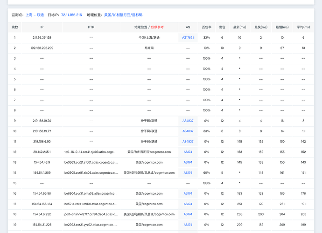Click PTR be5214.ccr41.ord01 entry

(x=91, y=204)
